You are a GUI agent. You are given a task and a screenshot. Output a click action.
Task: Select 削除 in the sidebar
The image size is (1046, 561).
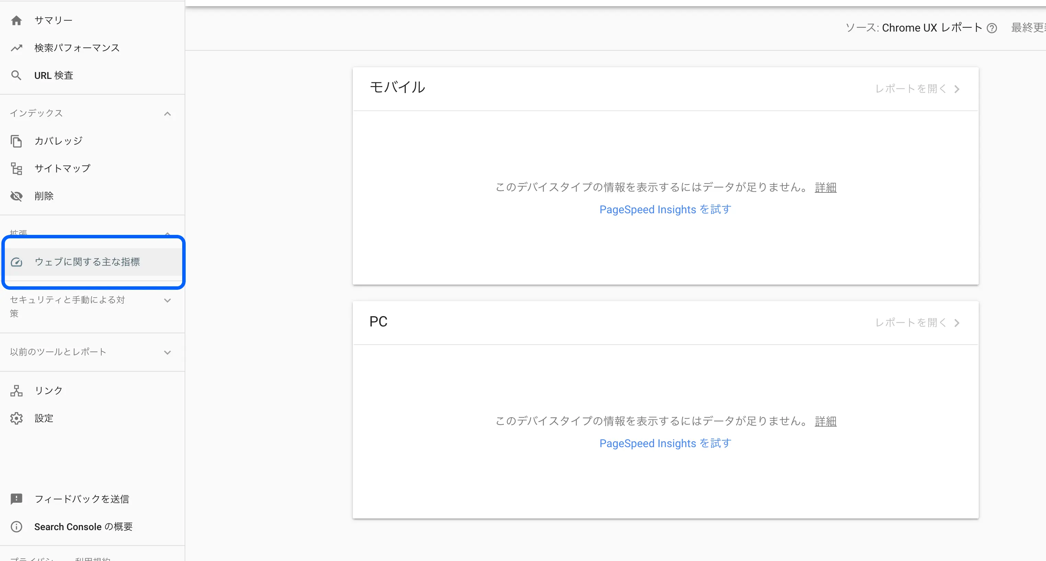[x=93, y=196]
